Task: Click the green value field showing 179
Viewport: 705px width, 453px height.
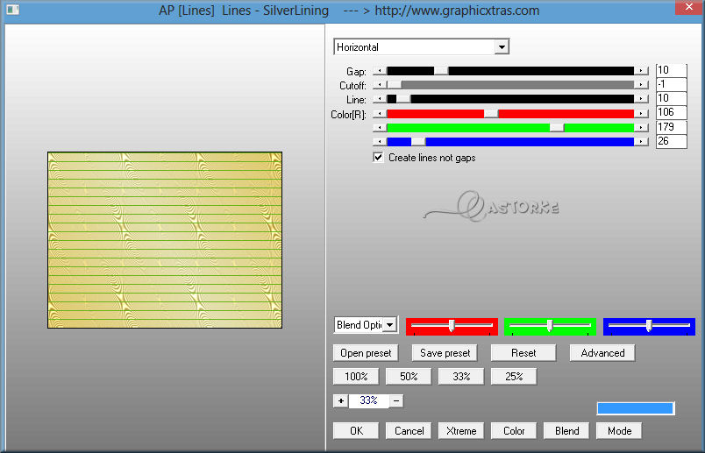Action: (671, 127)
